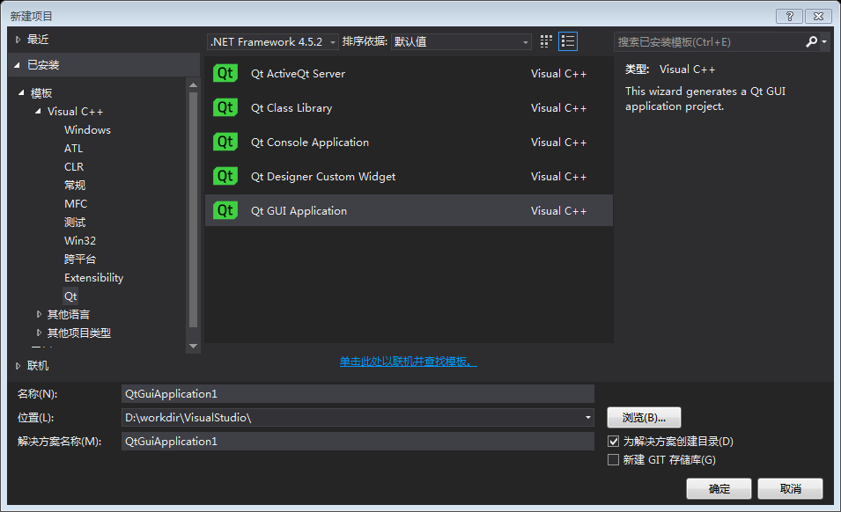Check the create directory for solution checkbox
The height and width of the screenshot is (512, 841).
(614, 442)
